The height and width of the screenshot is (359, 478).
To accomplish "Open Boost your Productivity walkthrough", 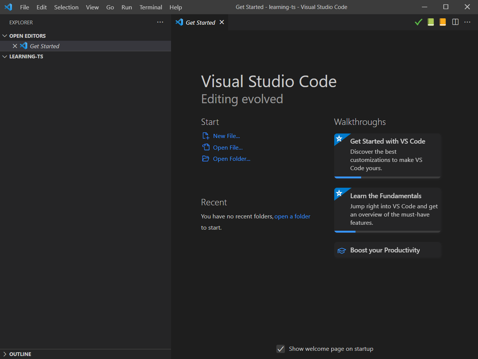I will tap(388, 250).
